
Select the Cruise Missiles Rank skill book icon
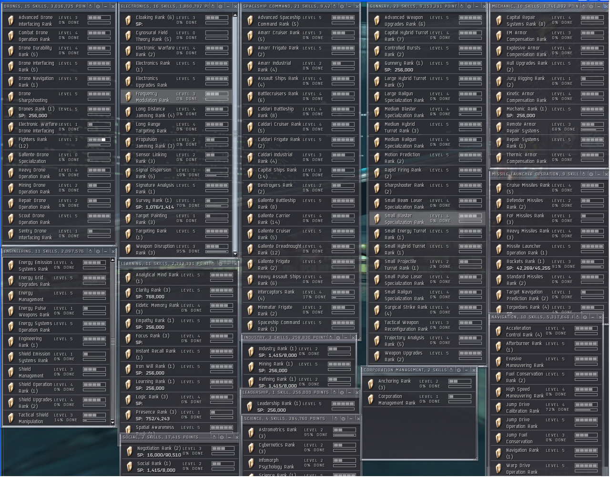coord(498,188)
